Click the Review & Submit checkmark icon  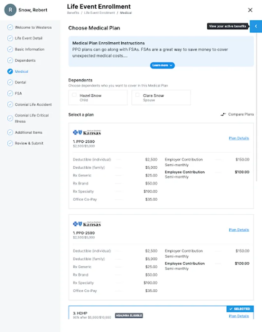point(10,143)
